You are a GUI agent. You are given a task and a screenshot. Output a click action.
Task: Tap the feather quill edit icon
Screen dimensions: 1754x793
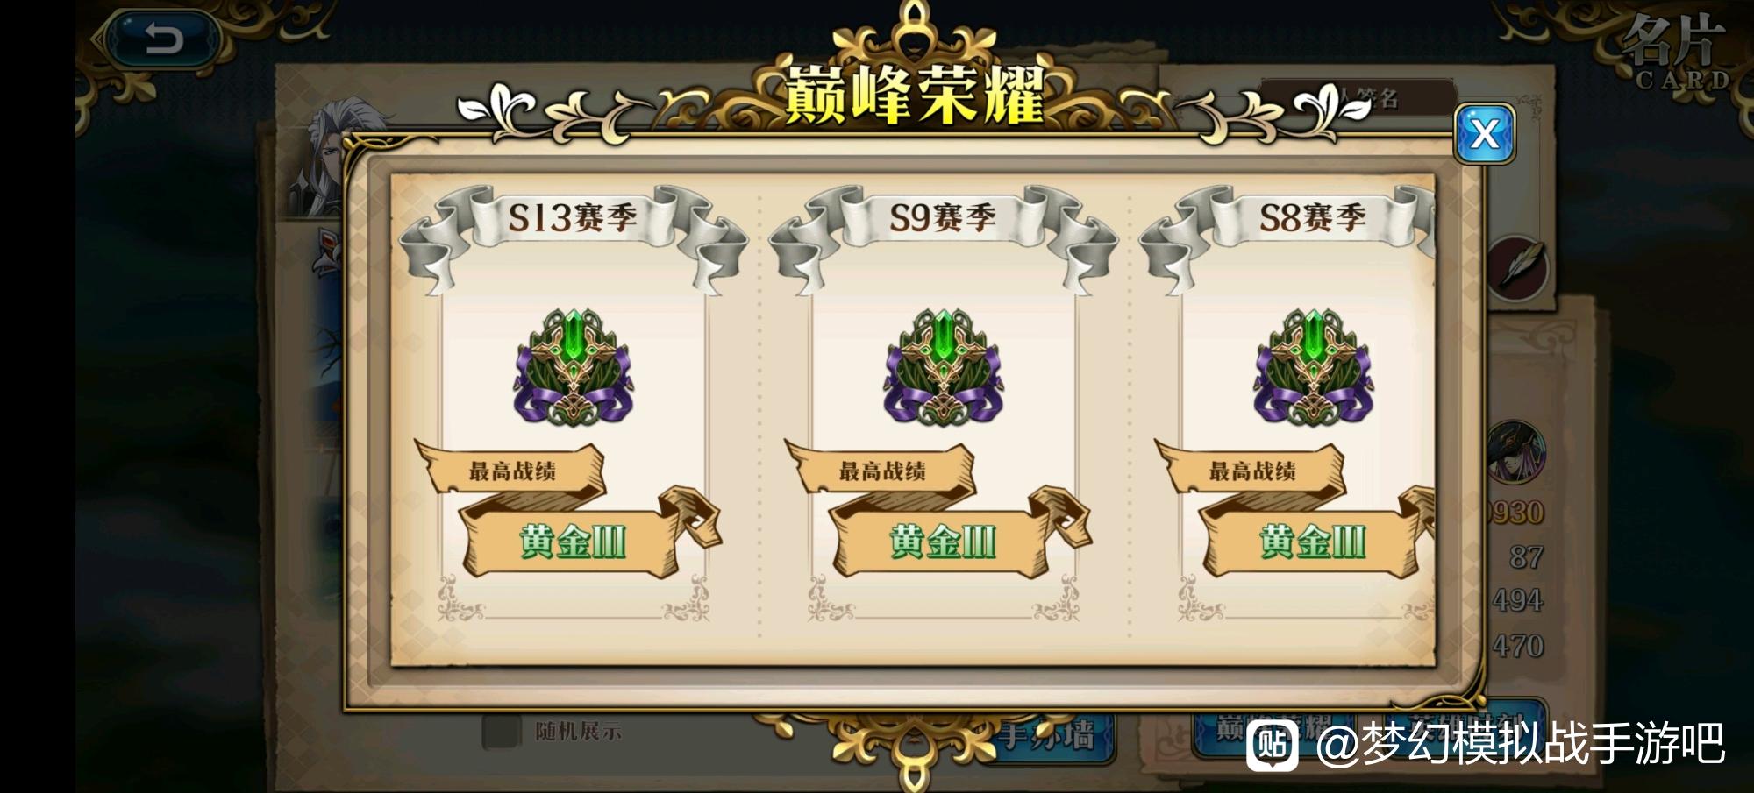(x=1521, y=266)
